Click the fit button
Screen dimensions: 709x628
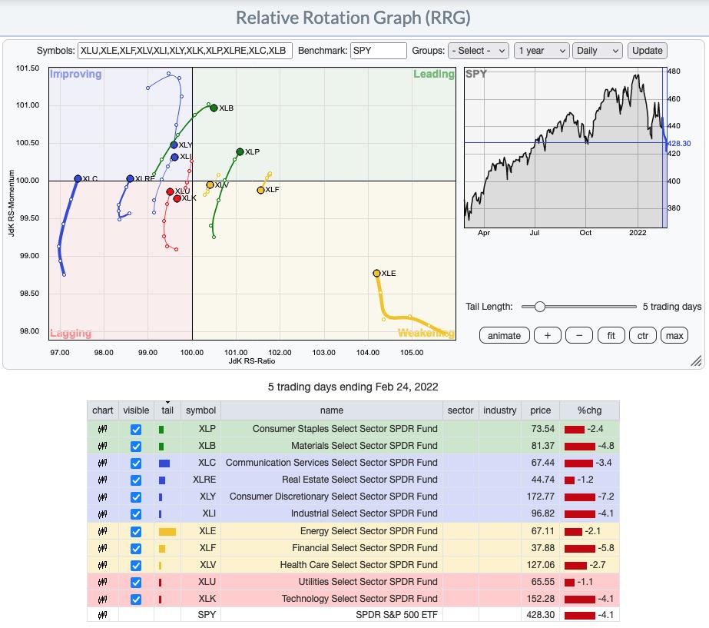coord(611,336)
